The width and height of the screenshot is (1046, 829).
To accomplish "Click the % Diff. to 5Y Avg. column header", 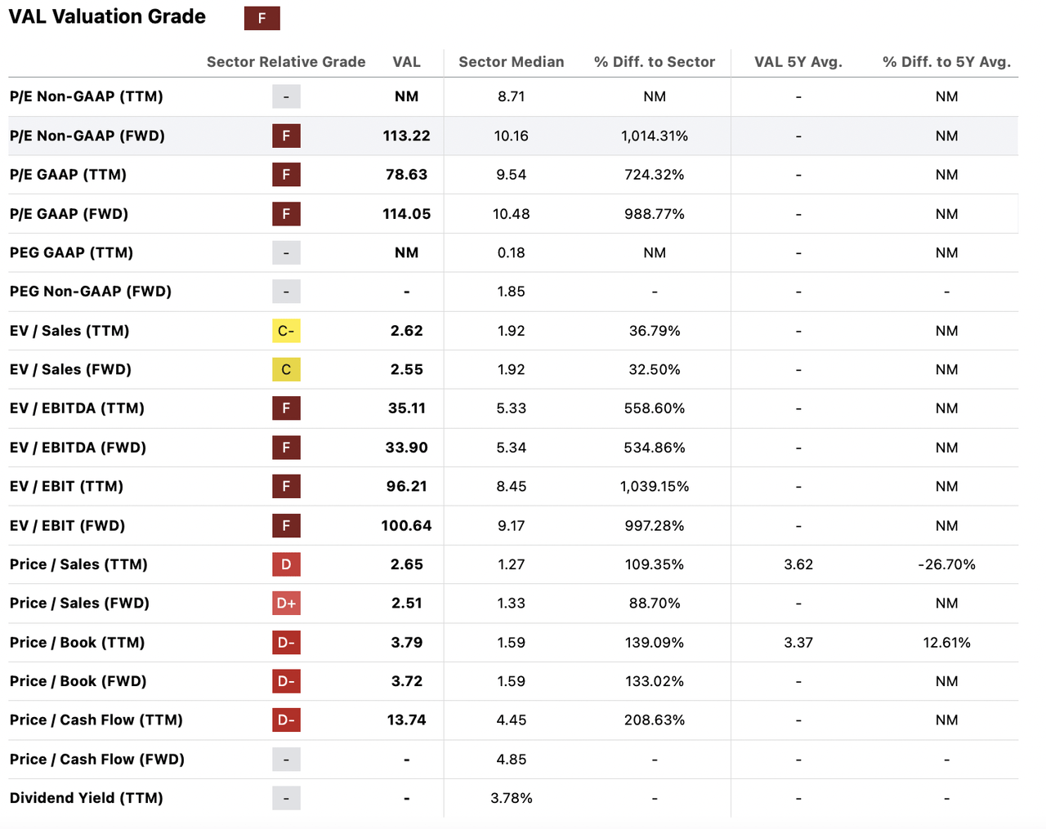I will 947,62.
